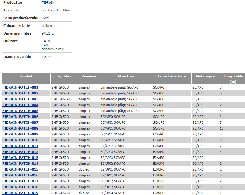Click the Mufă ieşire column header
This screenshot has width=245, height=195.
click(205, 76)
